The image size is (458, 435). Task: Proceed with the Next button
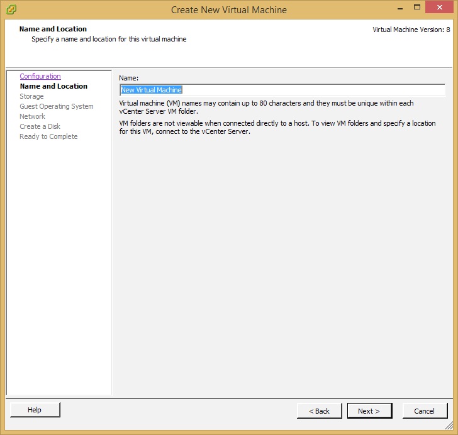[x=369, y=411]
